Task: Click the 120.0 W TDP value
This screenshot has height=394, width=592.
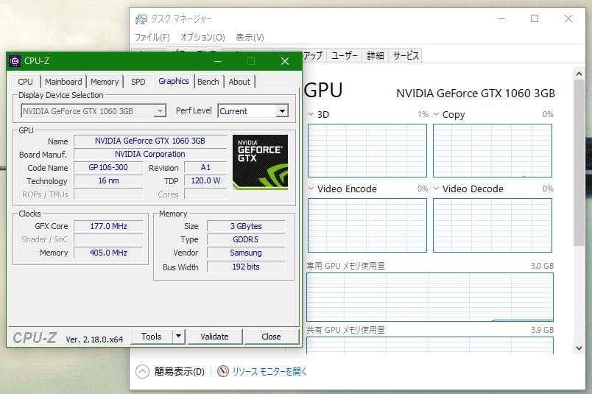Action: coord(205,181)
